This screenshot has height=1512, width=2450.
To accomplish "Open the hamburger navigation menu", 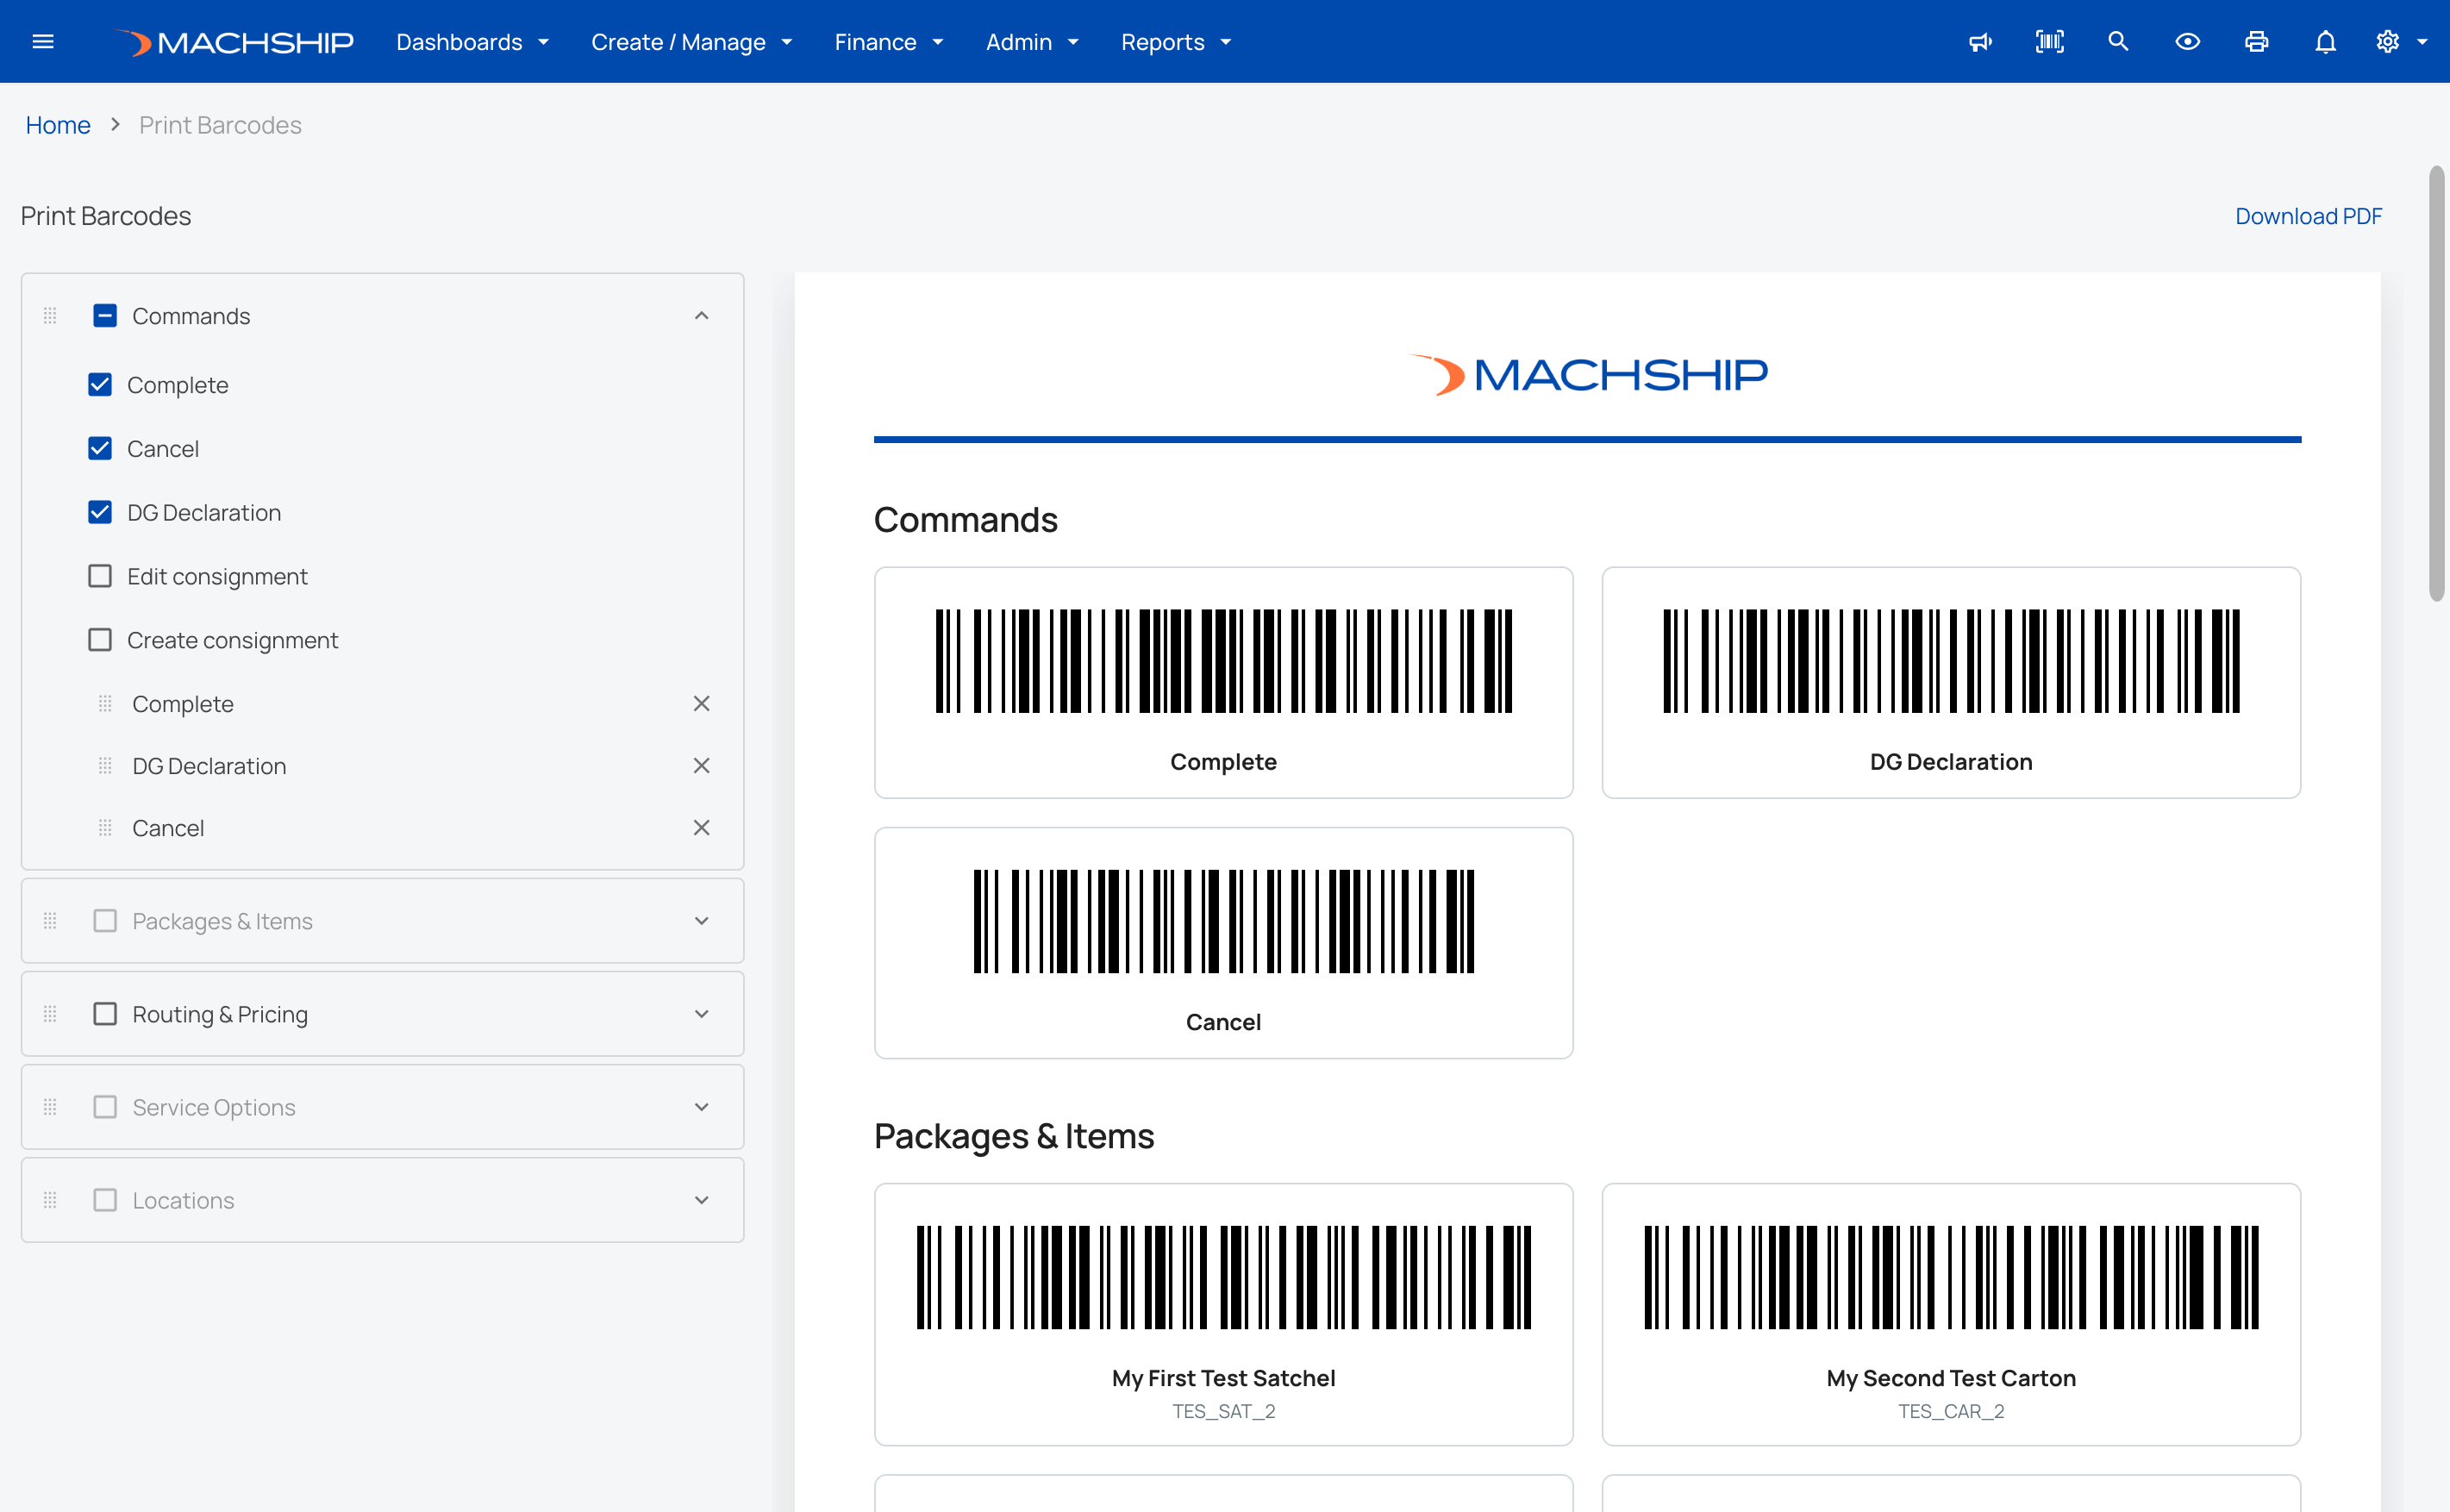I will click(x=43, y=42).
